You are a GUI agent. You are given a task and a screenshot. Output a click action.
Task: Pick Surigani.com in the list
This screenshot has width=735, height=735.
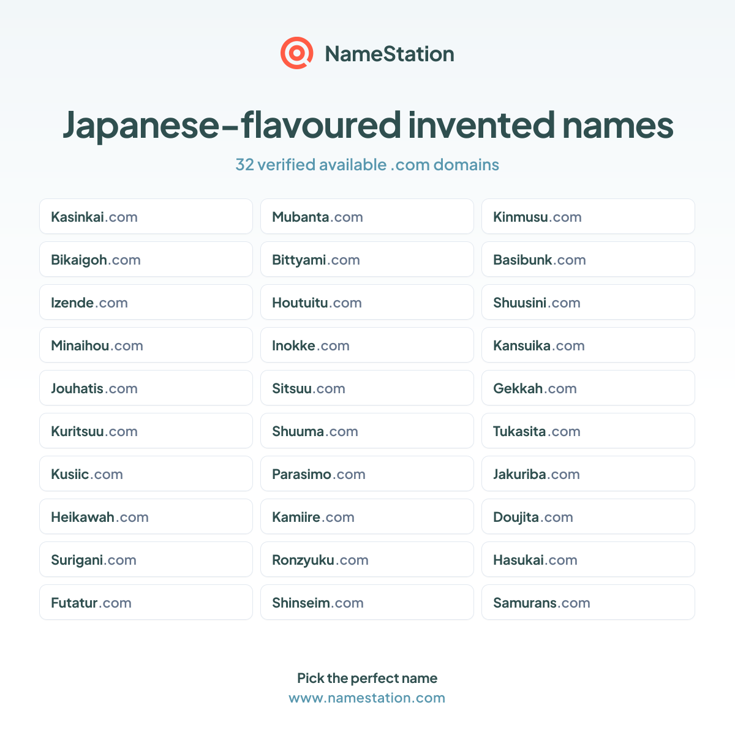tap(146, 559)
